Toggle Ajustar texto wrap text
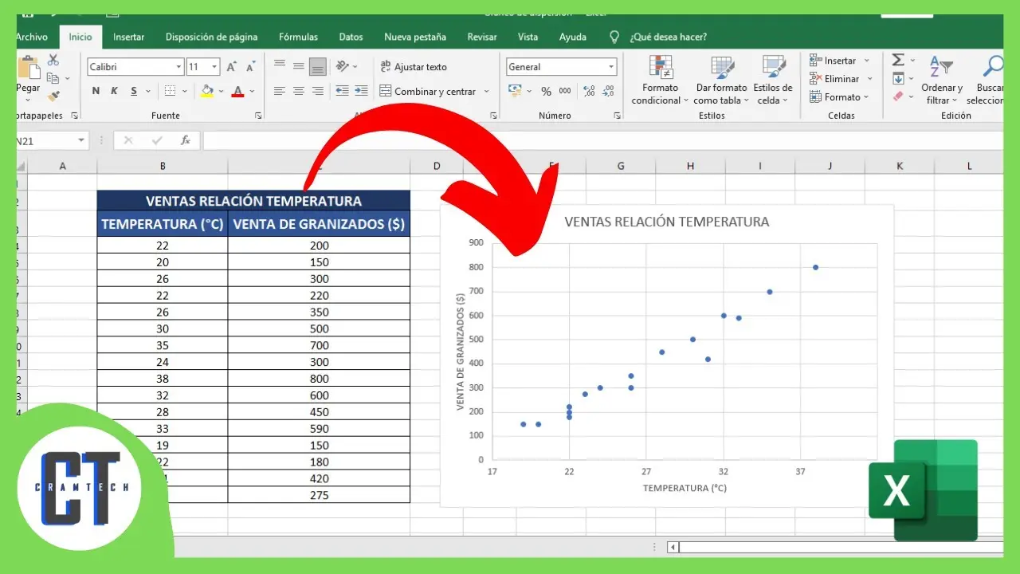The height and width of the screenshot is (574, 1020). (413, 67)
